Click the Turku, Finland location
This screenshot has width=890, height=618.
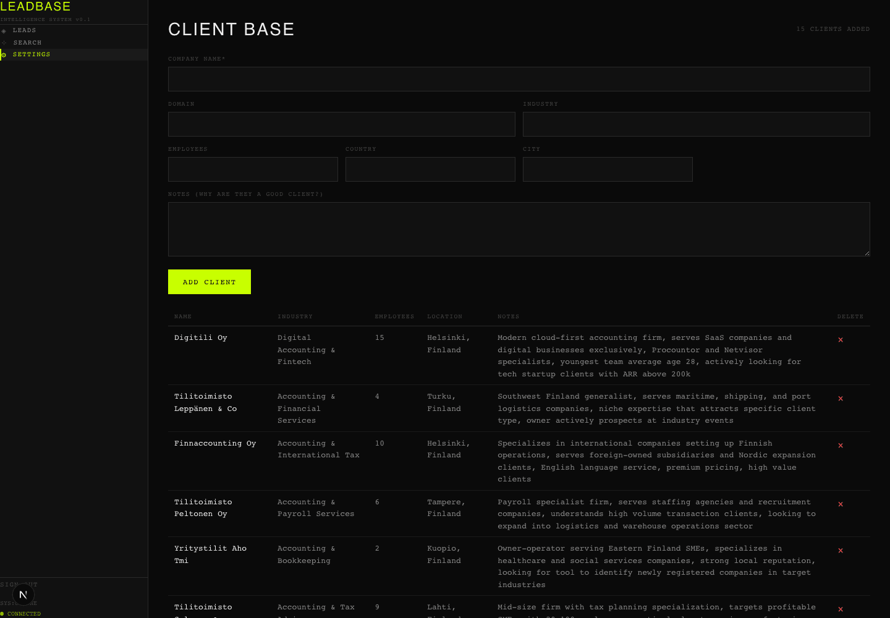click(x=444, y=402)
